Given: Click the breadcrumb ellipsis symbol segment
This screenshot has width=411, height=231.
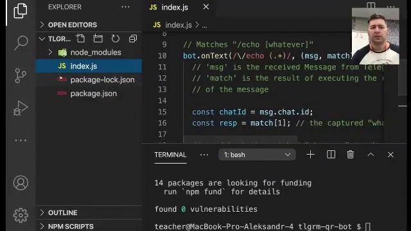Looking at the screenshot, I should point(204,26).
